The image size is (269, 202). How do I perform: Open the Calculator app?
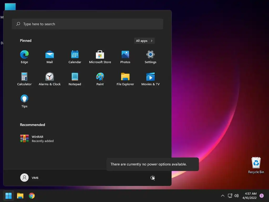click(x=24, y=79)
